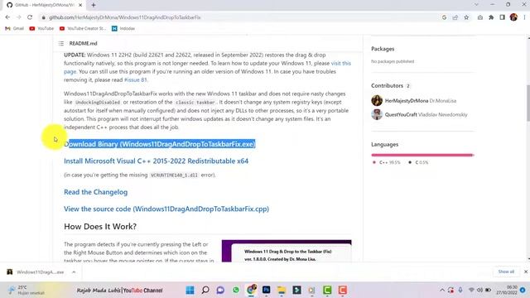The width and height of the screenshot is (530, 298).
Task: Open the YouTube bookmark
Action: pos(41,29)
